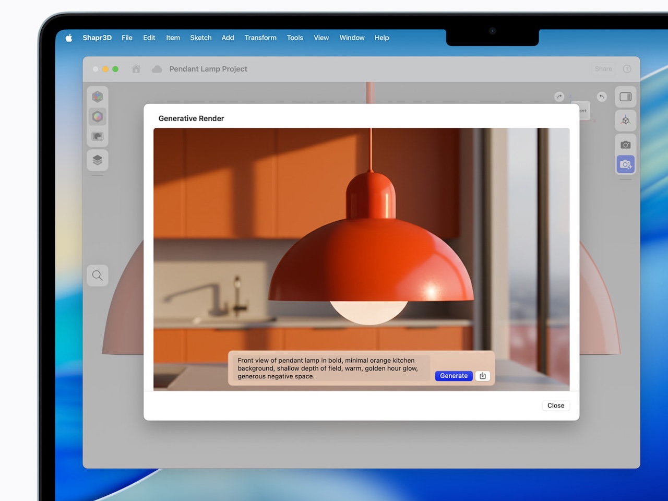The width and height of the screenshot is (668, 501).
Task: Open the Sketch menu
Action: (200, 38)
